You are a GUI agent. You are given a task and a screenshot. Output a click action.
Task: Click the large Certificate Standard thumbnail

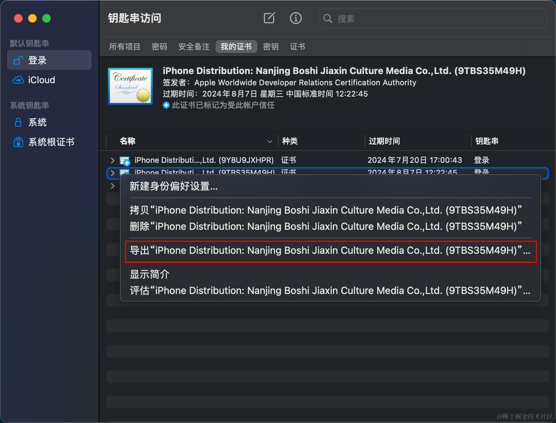[130, 86]
